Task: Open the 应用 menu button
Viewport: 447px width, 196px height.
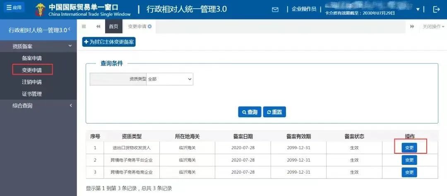Action: 14,7
